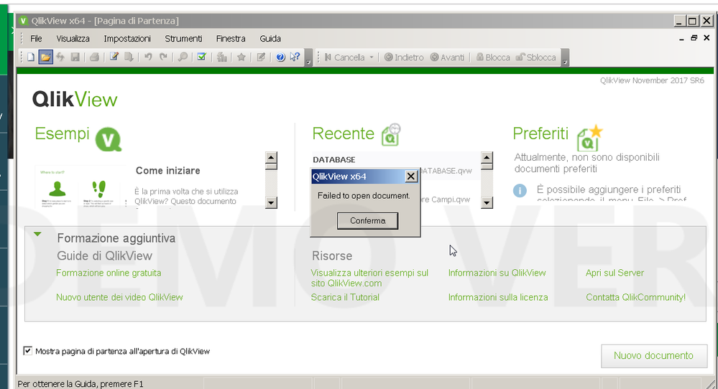Open the File menu
718x389 pixels.
[36, 39]
